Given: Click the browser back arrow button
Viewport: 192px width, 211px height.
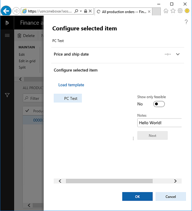Looking at the screenshot, I should (6, 11).
